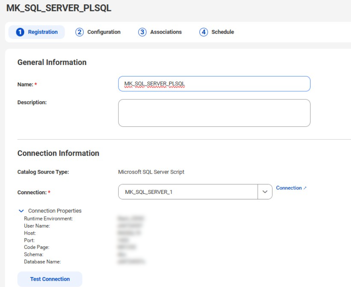Viewport: 351px width, 287px height.
Task: Open the Schedule step
Action: tap(217, 32)
